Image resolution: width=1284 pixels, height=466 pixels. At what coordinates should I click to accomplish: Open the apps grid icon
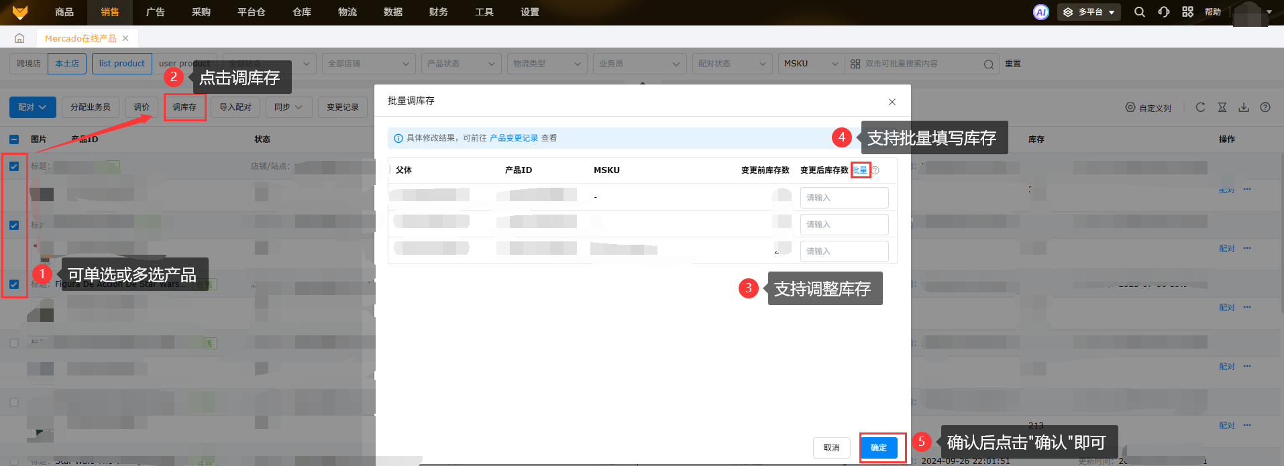tap(1187, 12)
